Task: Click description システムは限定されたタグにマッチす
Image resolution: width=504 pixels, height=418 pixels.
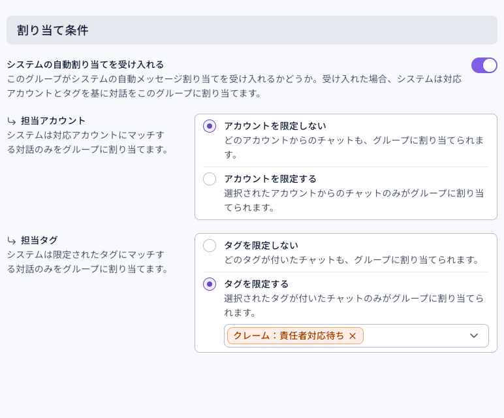Action: click(87, 261)
